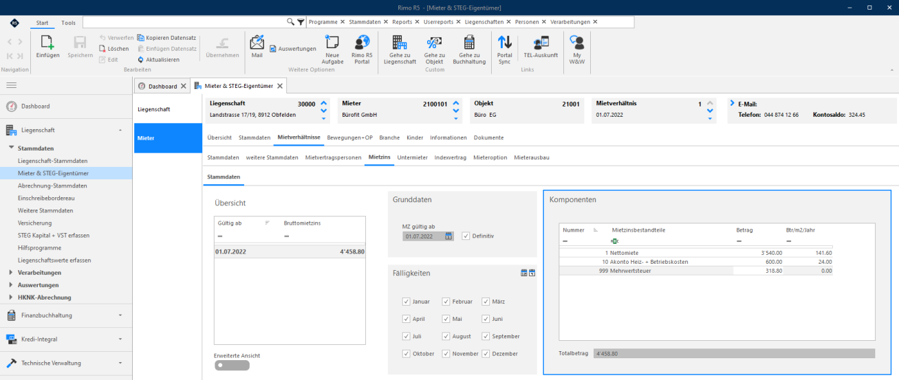Select the 01.07.2022 Übersicht row
Viewport: 899px width, 380px height.
pyautogui.click(x=290, y=252)
